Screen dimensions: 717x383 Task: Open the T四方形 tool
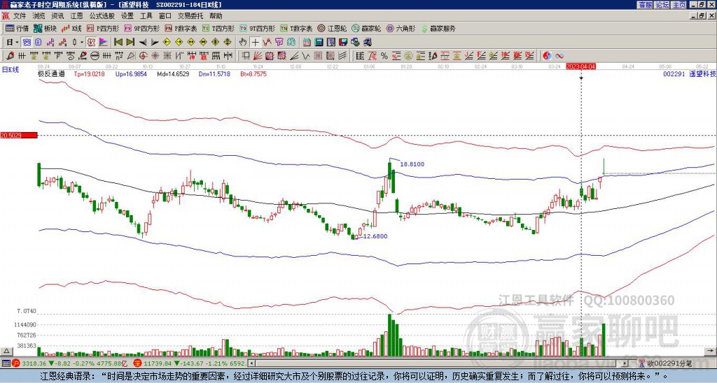(218, 28)
